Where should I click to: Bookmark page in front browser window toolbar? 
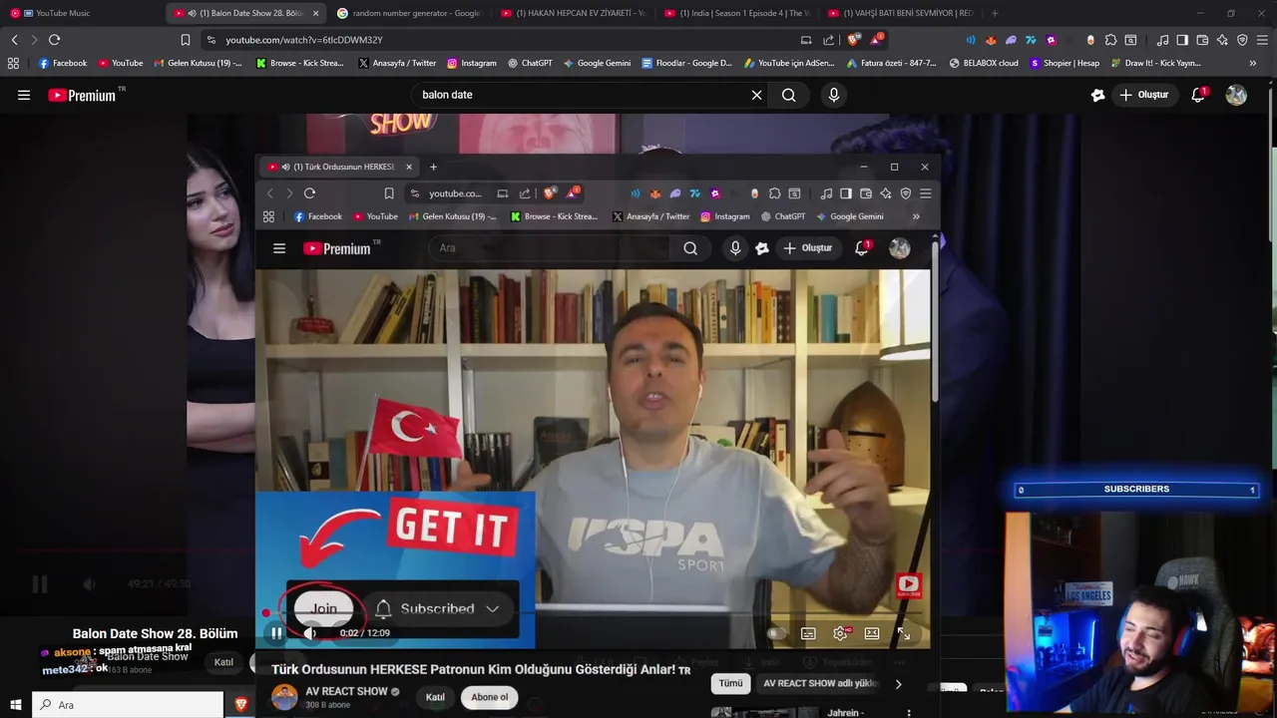point(389,193)
